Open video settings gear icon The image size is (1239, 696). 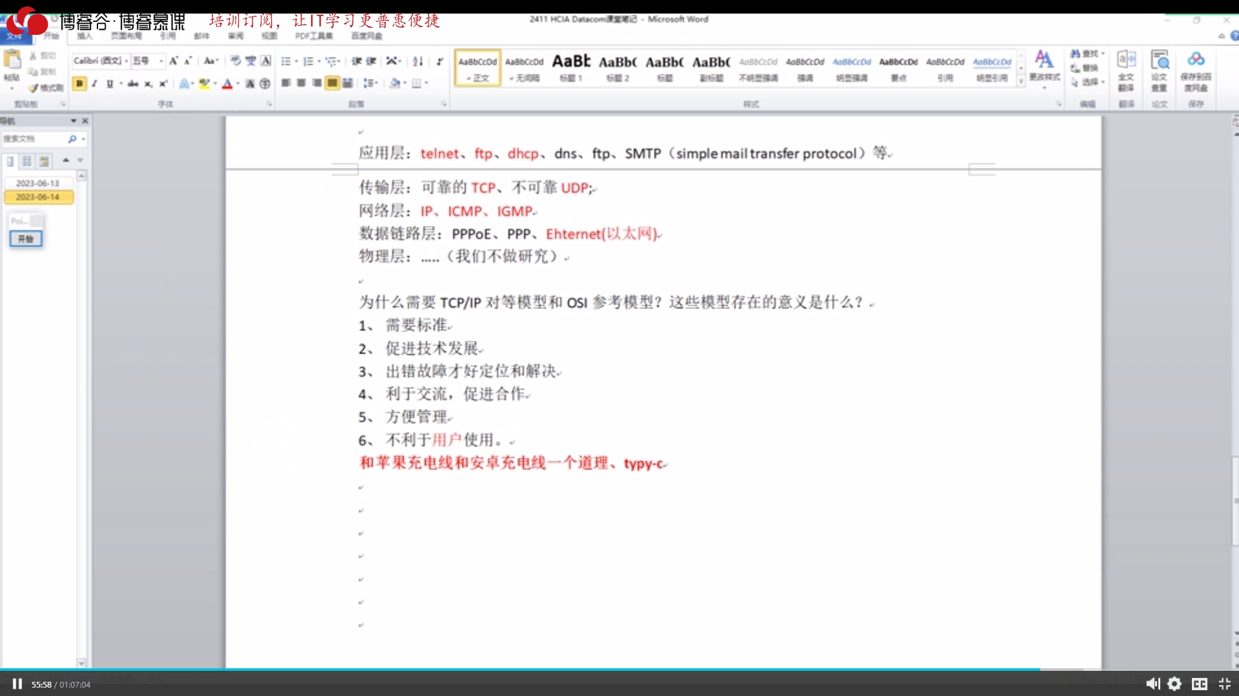pos(1174,684)
